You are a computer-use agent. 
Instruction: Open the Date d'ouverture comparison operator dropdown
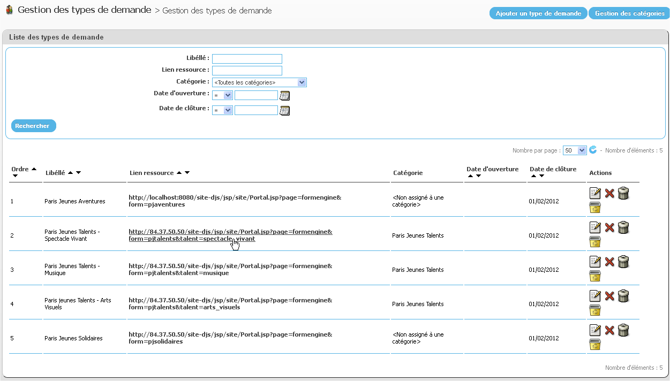(x=222, y=95)
